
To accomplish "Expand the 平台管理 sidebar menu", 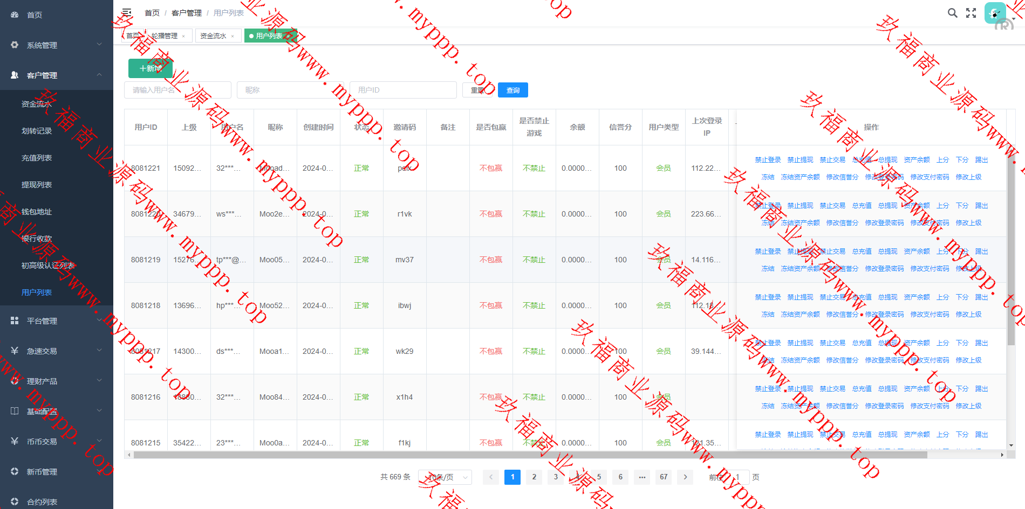I will pyautogui.click(x=57, y=321).
